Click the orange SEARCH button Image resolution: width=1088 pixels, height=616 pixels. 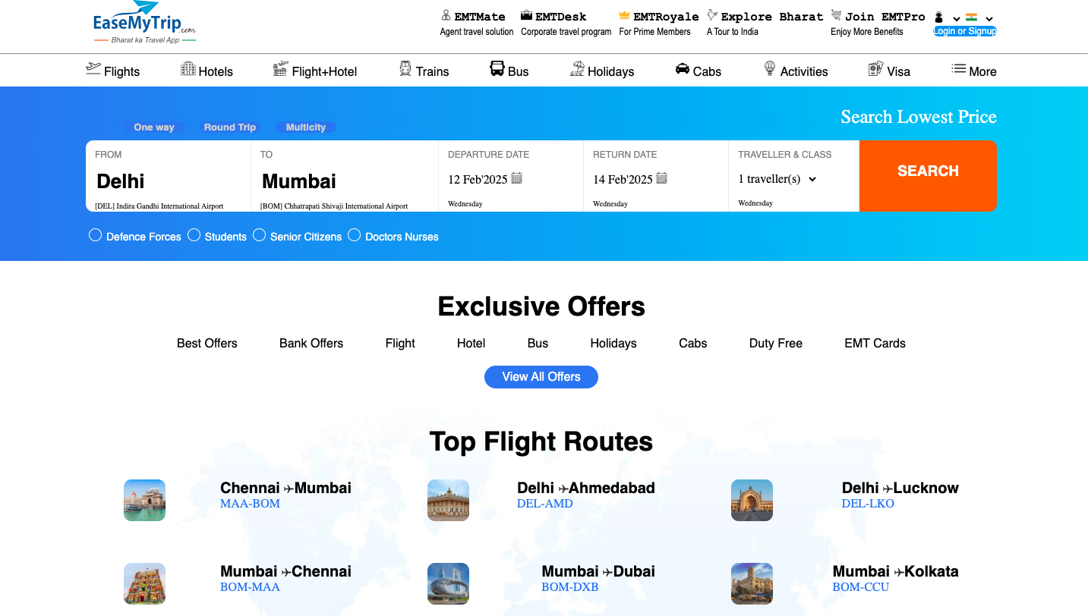click(928, 176)
